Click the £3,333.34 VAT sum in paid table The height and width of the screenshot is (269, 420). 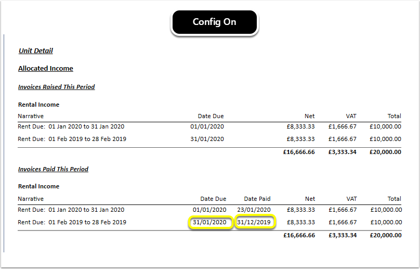[343, 235]
